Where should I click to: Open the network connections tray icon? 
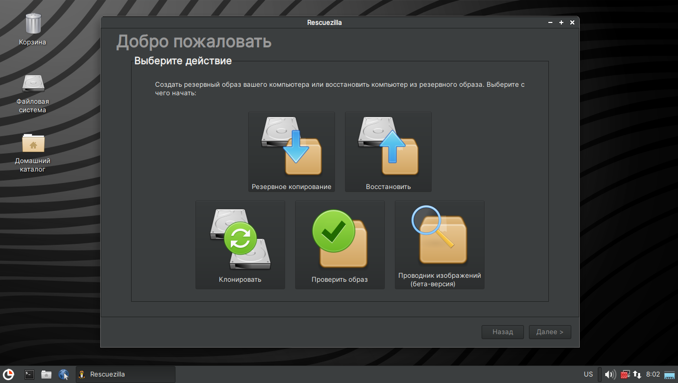637,374
